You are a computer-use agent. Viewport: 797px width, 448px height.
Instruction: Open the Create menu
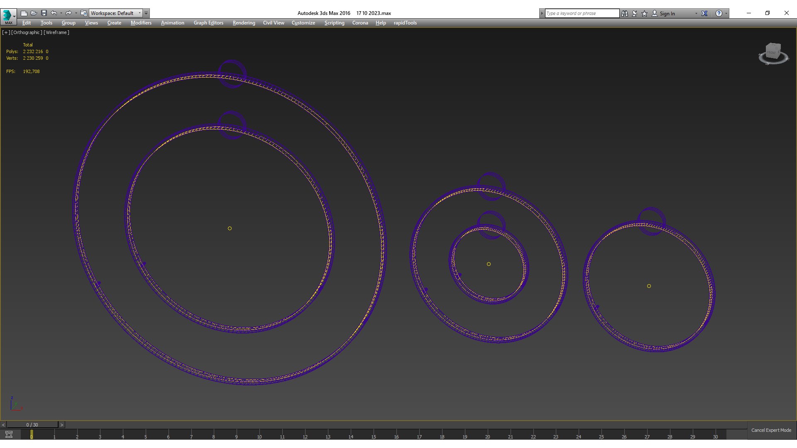114,23
